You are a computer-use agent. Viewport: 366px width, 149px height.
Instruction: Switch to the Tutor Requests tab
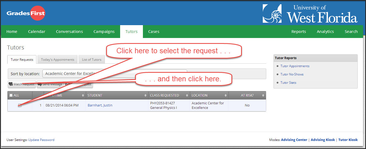(x=22, y=59)
